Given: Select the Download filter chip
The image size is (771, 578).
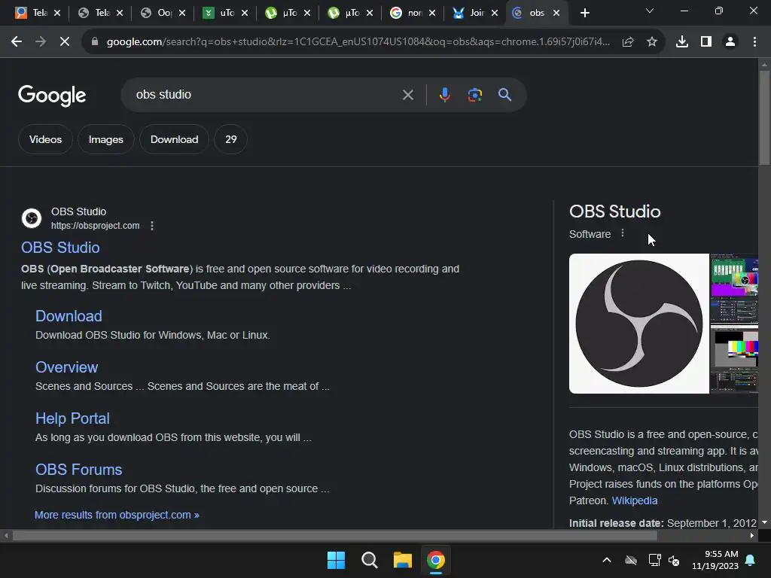Looking at the screenshot, I should pyautogui.click(x=174, y=139).
